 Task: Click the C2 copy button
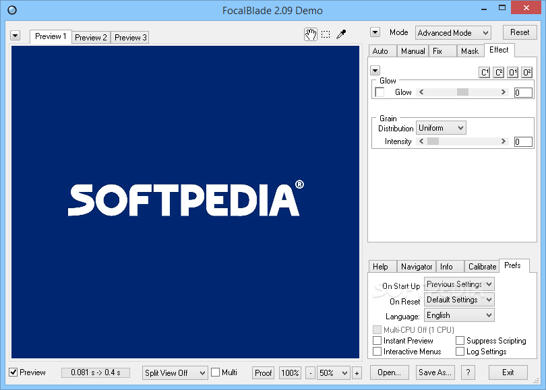click(x=499, y=72)
